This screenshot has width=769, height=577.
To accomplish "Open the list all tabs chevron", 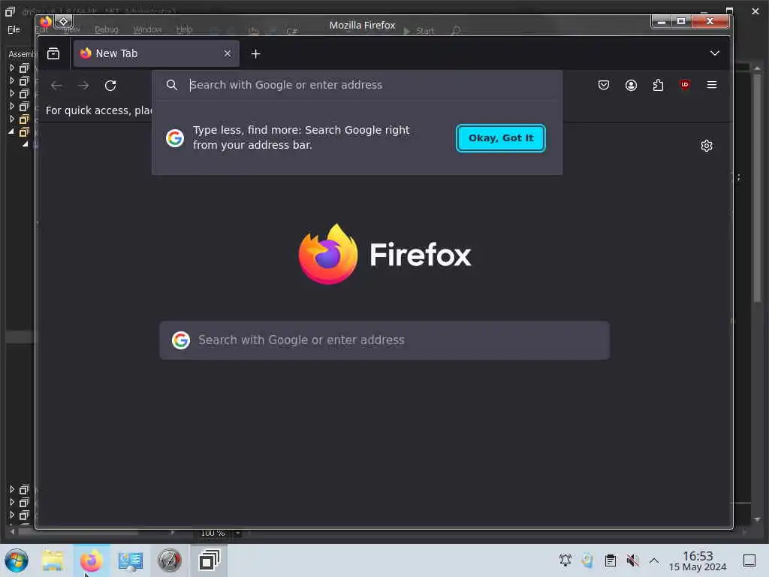I will pyautogui.click(x=715, y=53).
